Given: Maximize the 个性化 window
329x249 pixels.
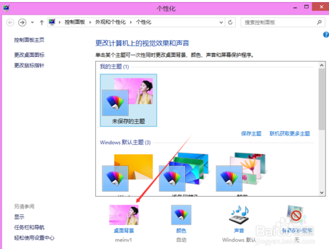Looking at the screenshot, I should coord(306,7).
